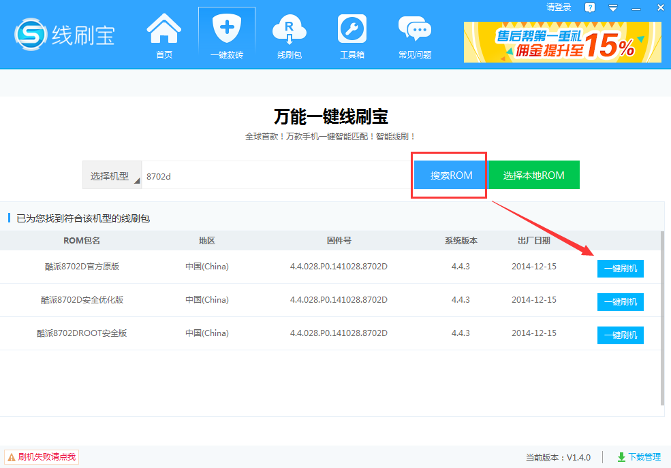Click the 搜索ROM search button

pyautogui.click(x=448, y=174)
